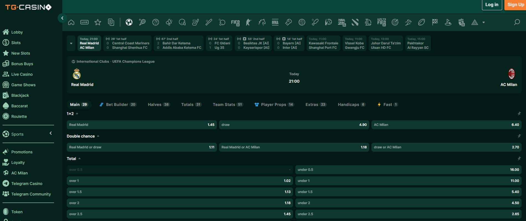Switch to the Halves tab

click(159, 105)
